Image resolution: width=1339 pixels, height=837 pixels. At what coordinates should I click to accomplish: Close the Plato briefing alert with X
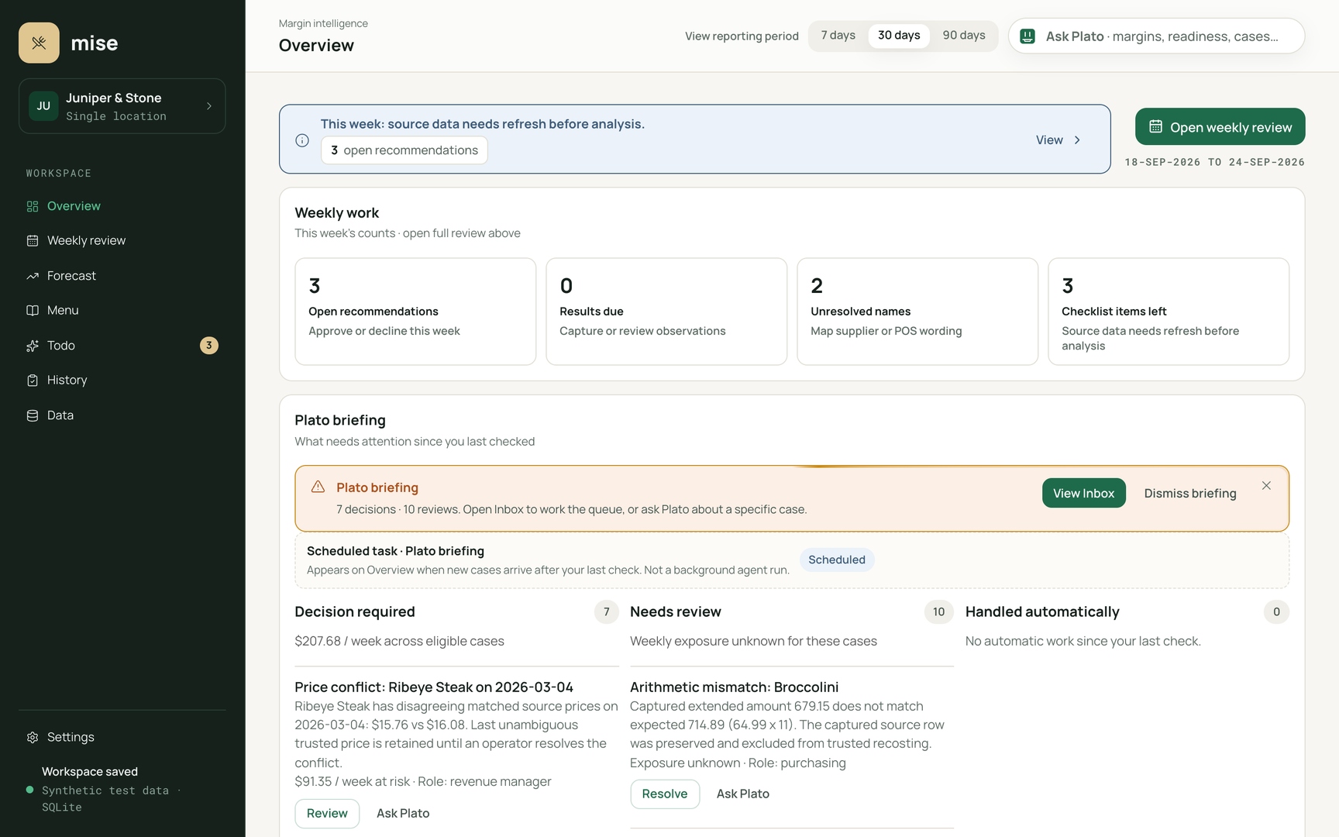coord(1266,486)
